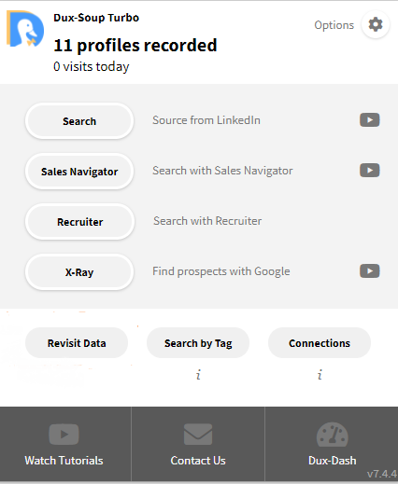Click the X-Ray button
This screenshot has height=484, width=398.
pos(79,272)
